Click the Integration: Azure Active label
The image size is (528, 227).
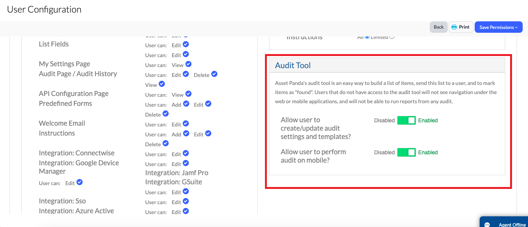76,211
